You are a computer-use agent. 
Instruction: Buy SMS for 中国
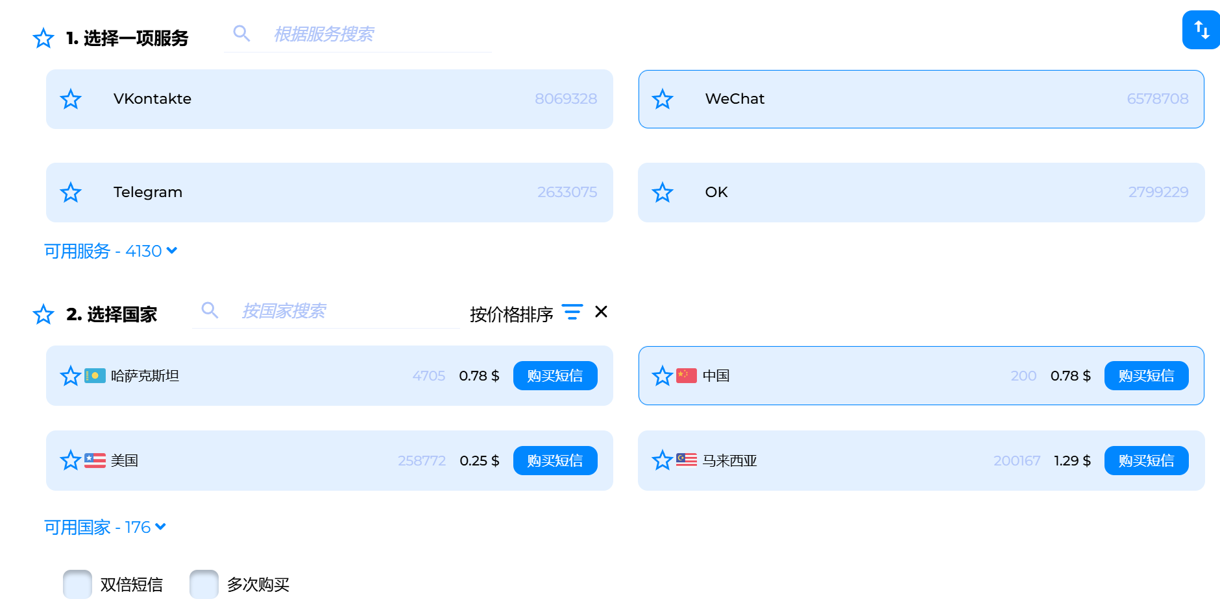coord(1147,376)
